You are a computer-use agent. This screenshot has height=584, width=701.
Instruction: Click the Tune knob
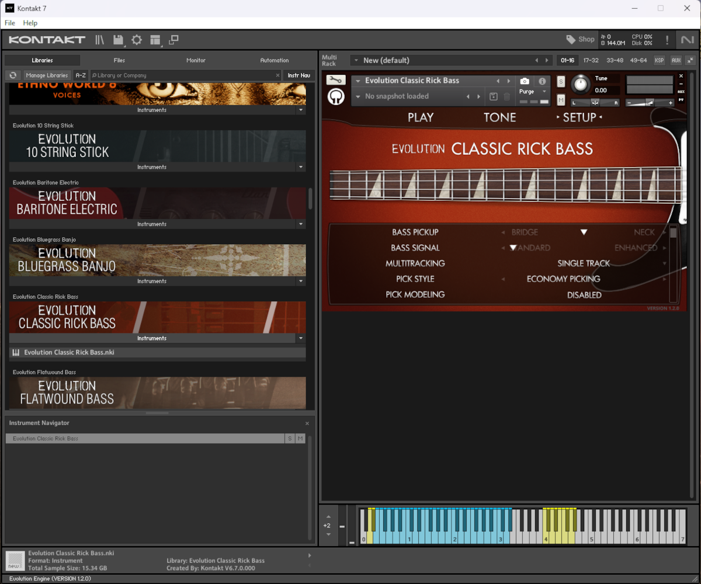coord(580,85)
